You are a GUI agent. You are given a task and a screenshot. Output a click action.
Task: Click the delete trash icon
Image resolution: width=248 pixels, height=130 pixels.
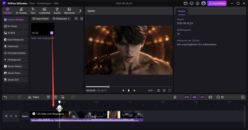(x=19, y=97)
